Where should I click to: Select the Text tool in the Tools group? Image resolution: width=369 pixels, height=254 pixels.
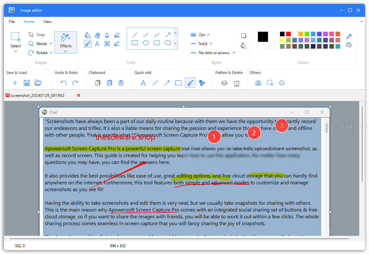click(97, 44)
